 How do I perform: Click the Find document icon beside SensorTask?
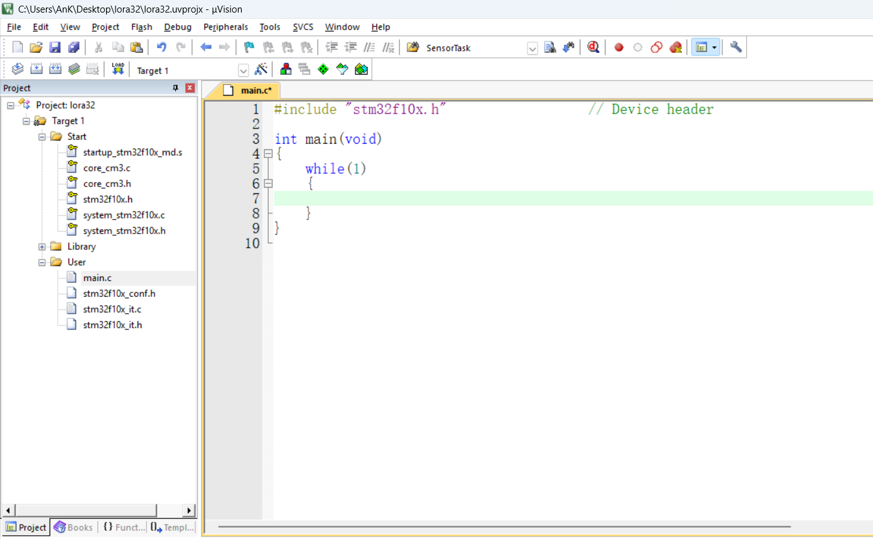coord(550,48)
